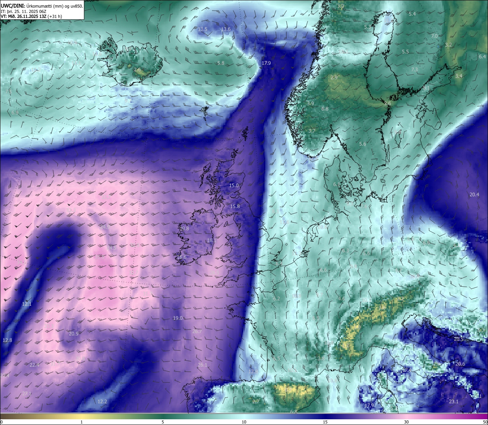Click the 3.6 value near Stockholm
The height and width of the screenshot is (425, 488).
(x=387, y=103)
